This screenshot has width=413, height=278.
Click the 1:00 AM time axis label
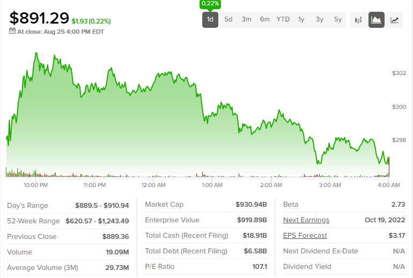(212, 185)
